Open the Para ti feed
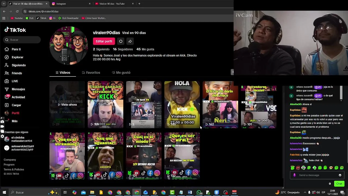Screen dimensions: 348x196 [x=13, y=49]
